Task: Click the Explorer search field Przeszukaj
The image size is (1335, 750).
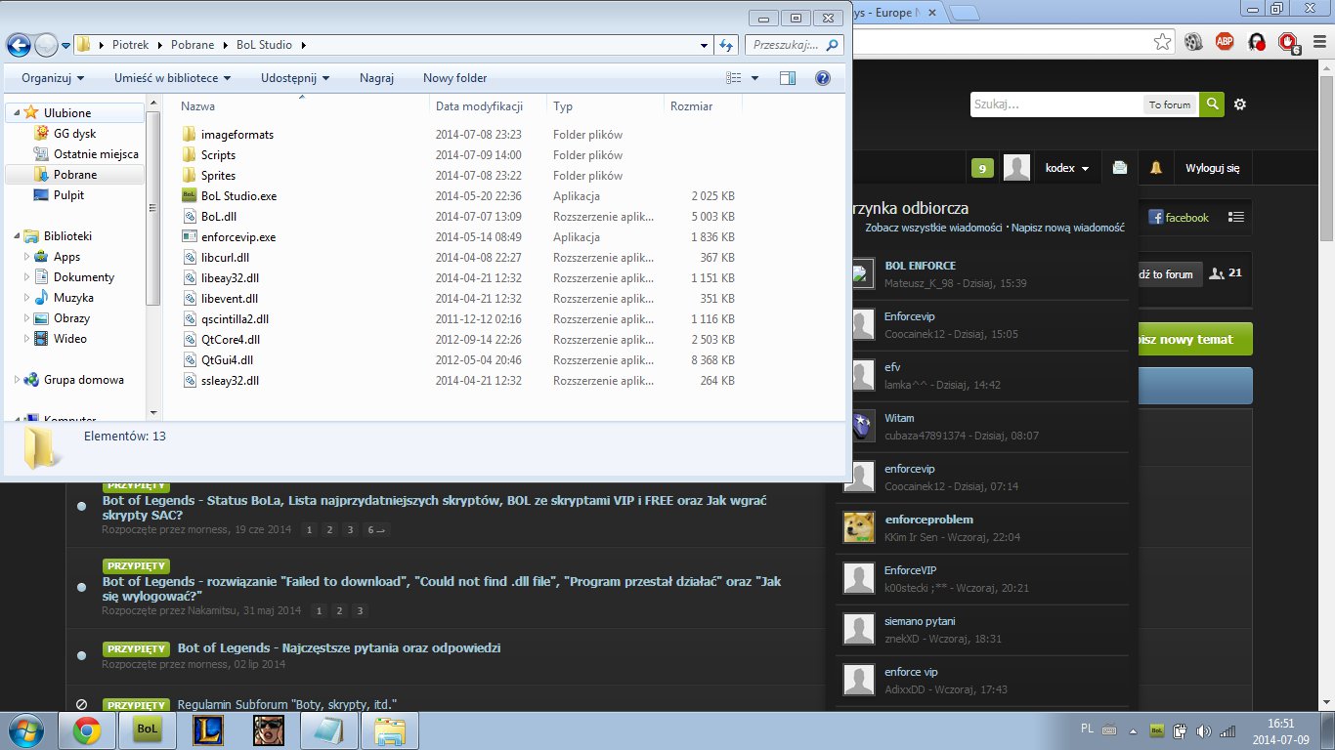Action: (794, 45)
